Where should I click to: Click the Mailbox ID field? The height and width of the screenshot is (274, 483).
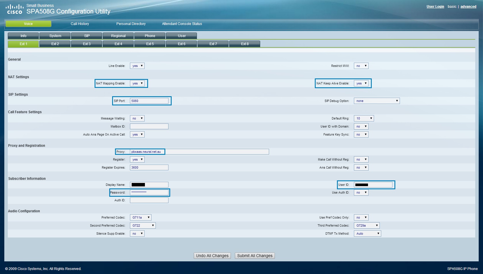(149, 126)
